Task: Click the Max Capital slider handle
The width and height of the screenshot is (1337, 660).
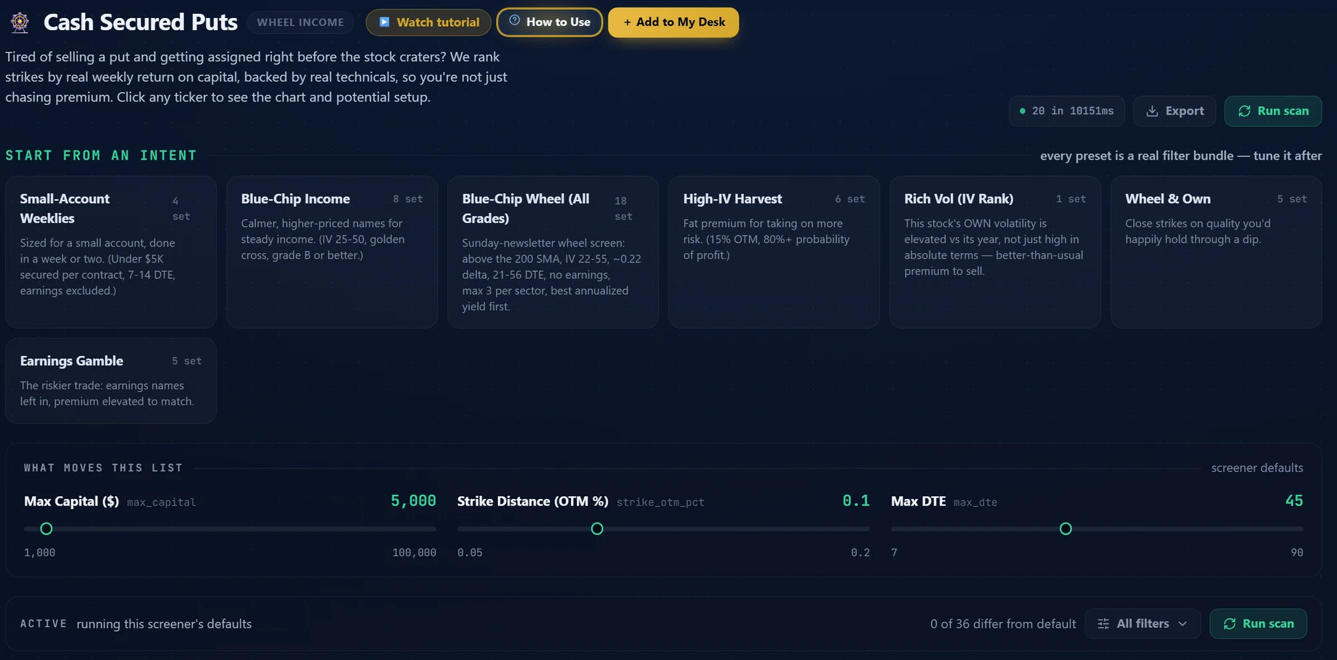Action: [46, 528]
